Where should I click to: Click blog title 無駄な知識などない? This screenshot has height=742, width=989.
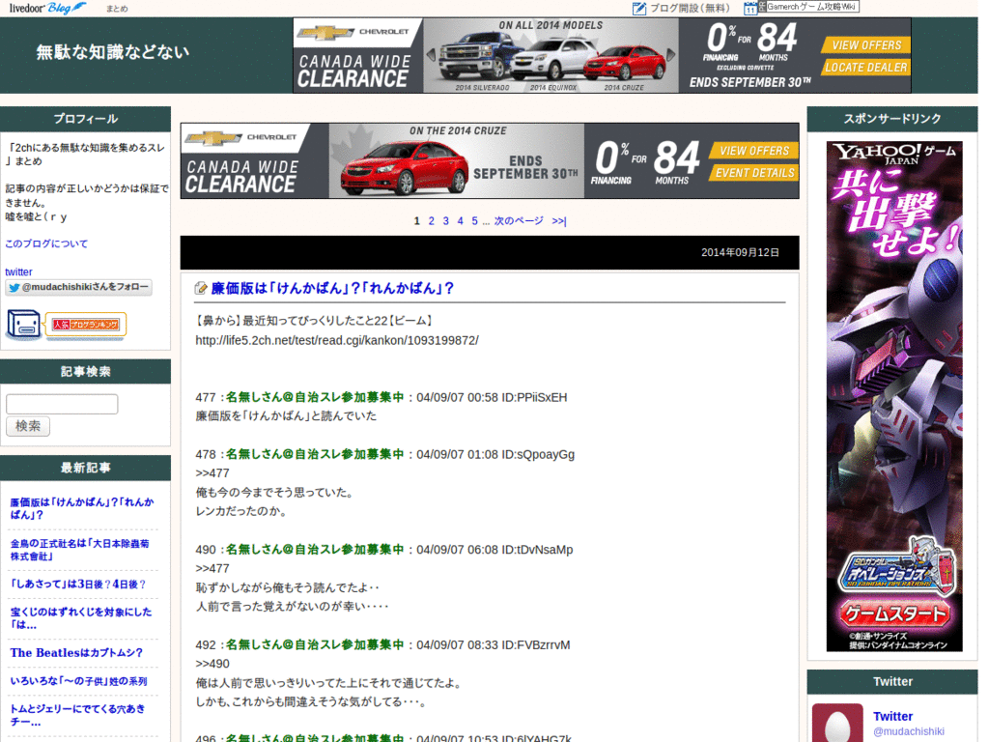[113, 52]
